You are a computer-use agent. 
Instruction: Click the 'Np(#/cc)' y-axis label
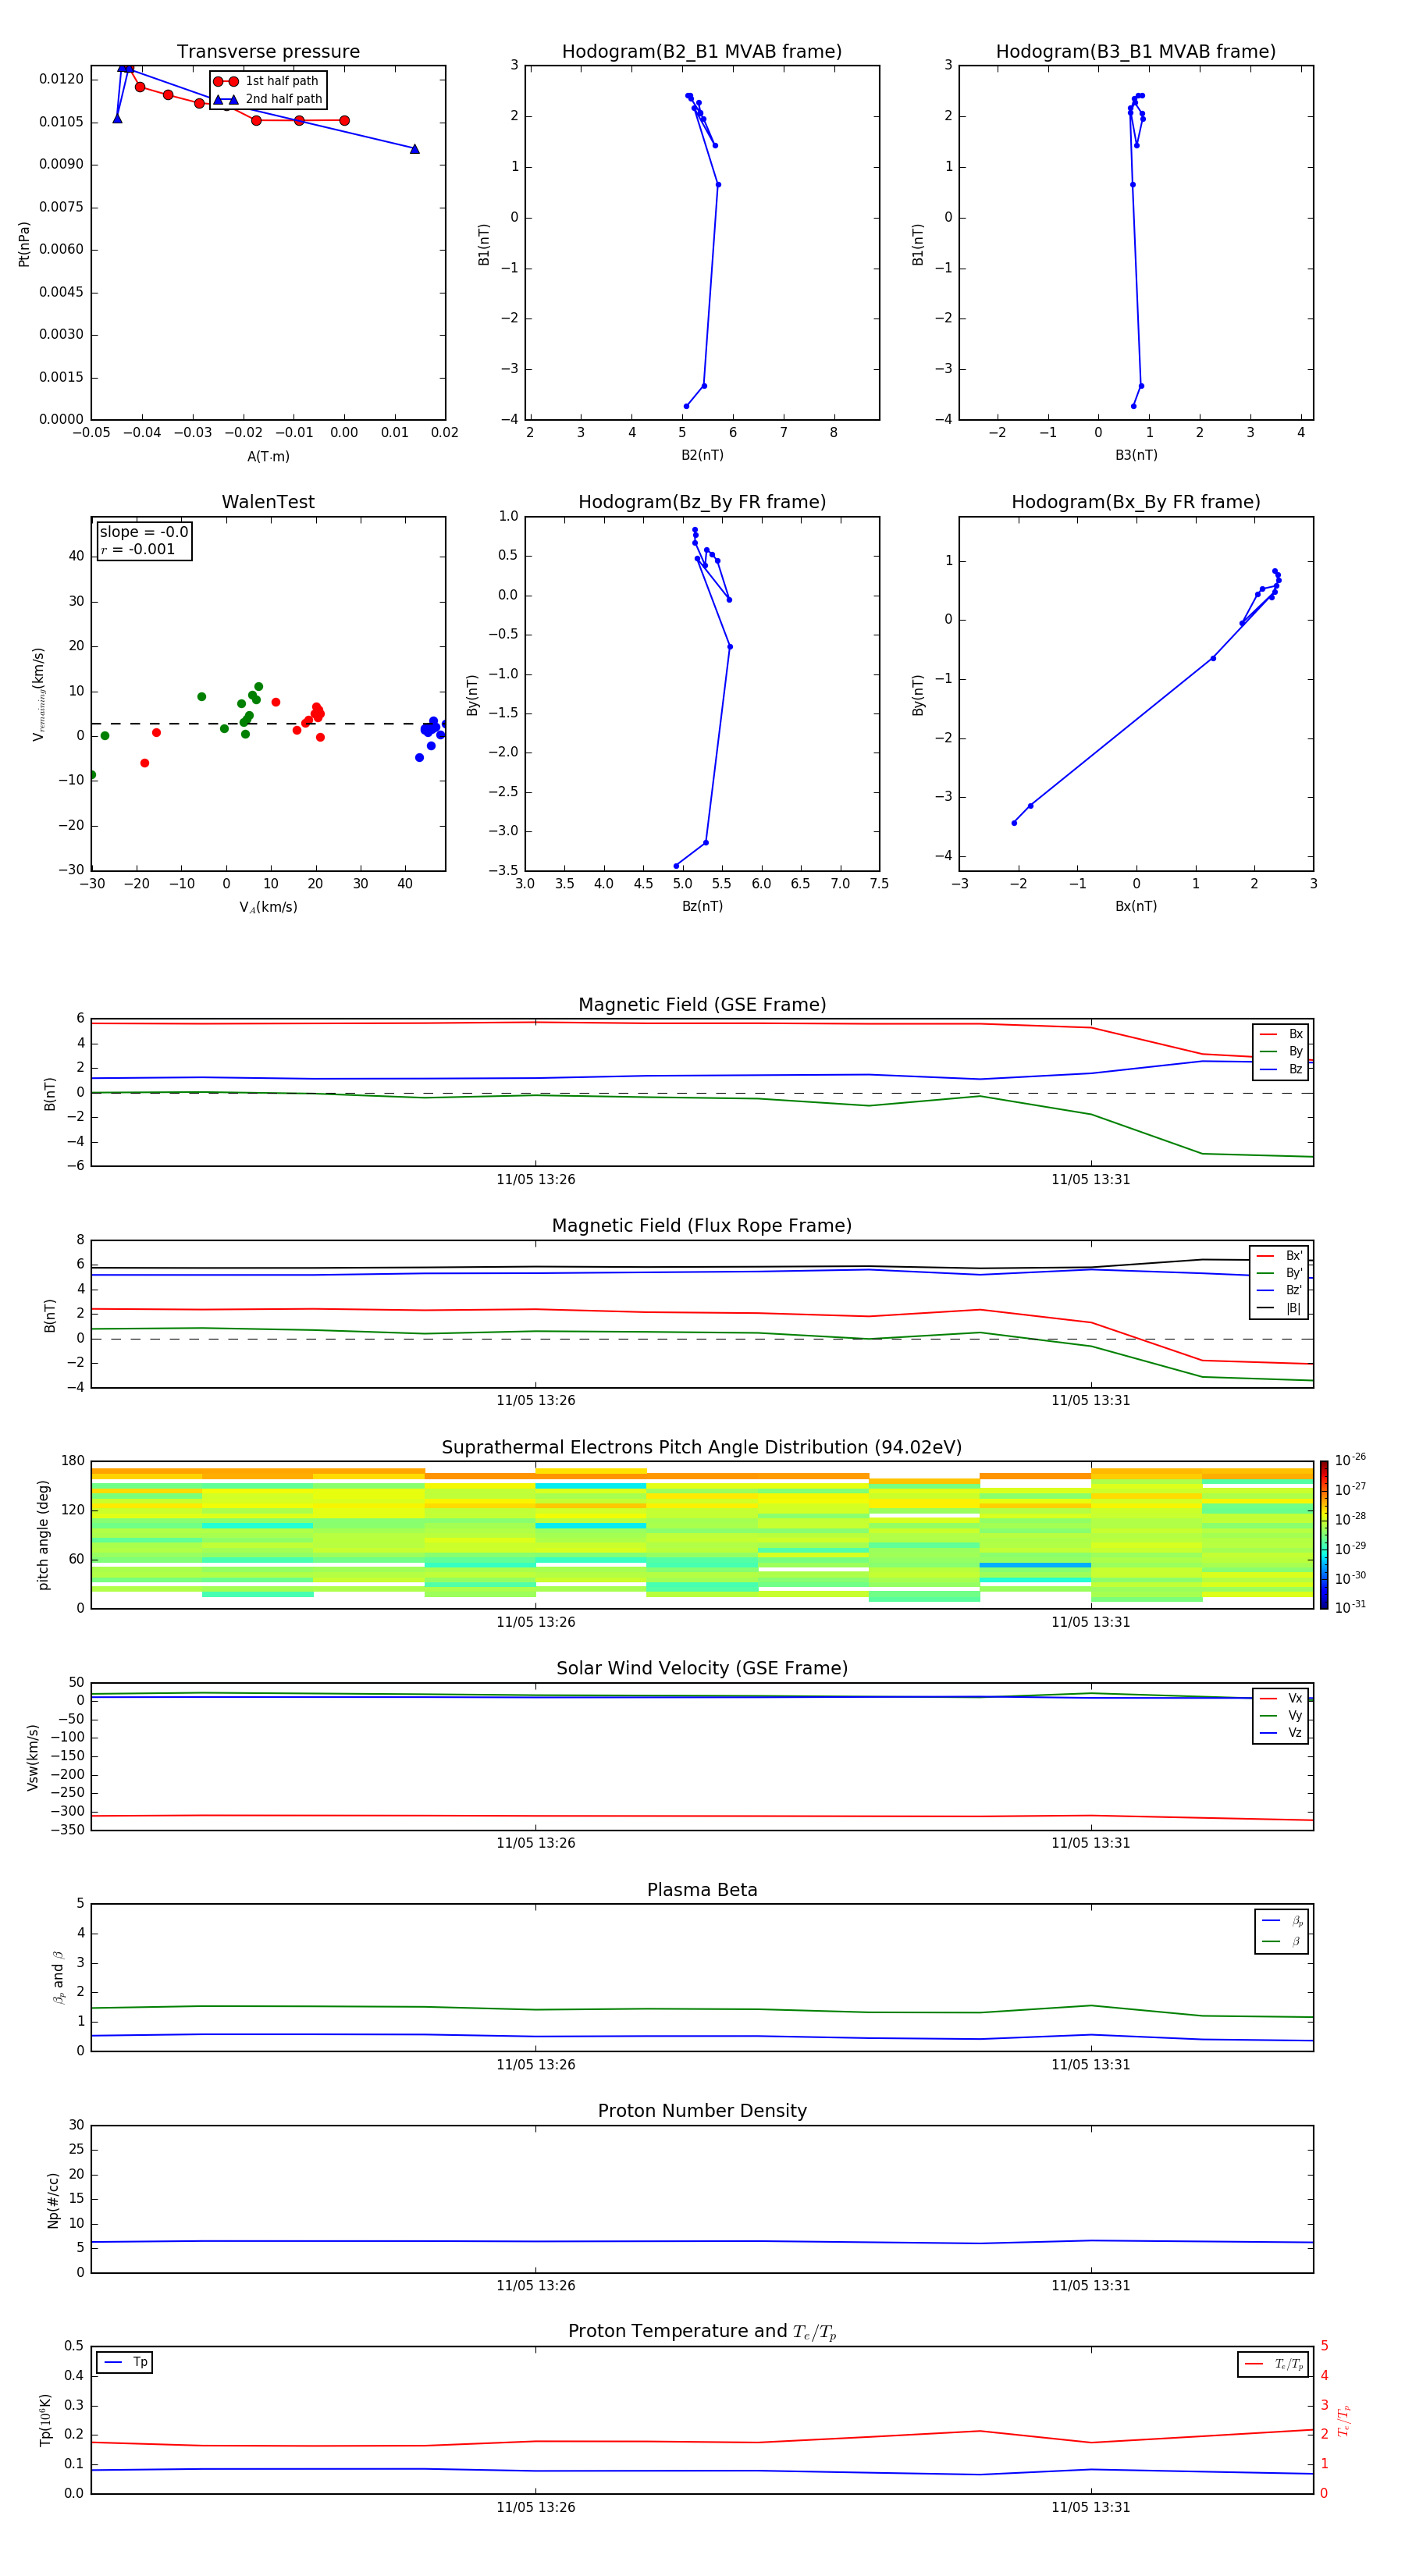pos(53,2200)
